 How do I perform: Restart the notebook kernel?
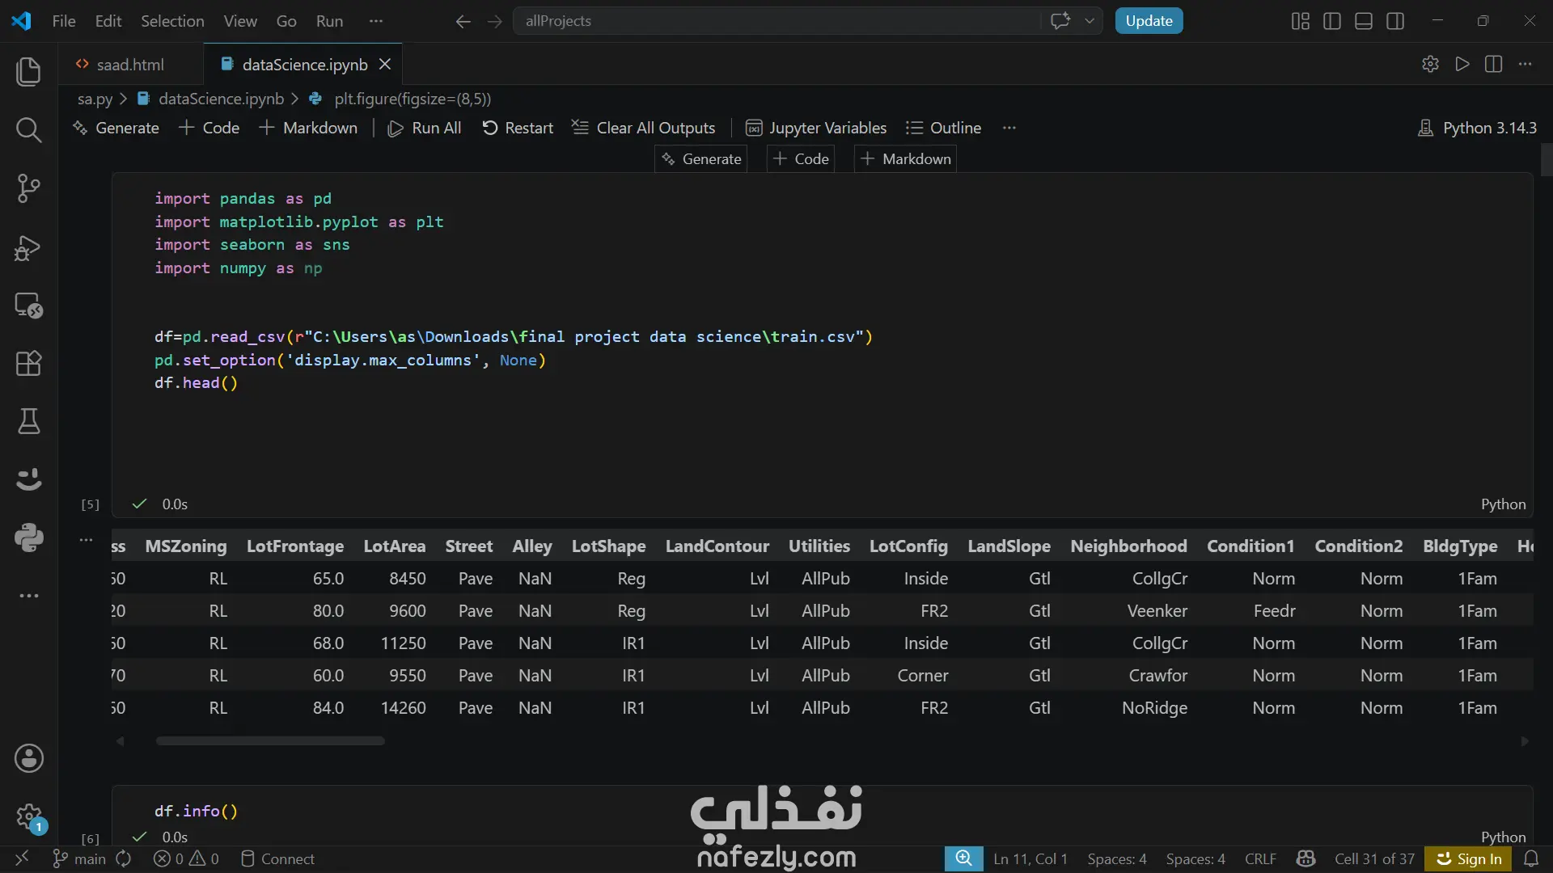(518, 128)
